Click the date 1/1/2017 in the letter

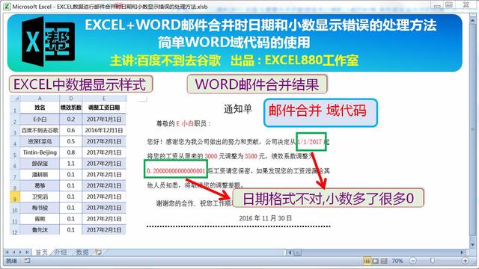[309, 142]
